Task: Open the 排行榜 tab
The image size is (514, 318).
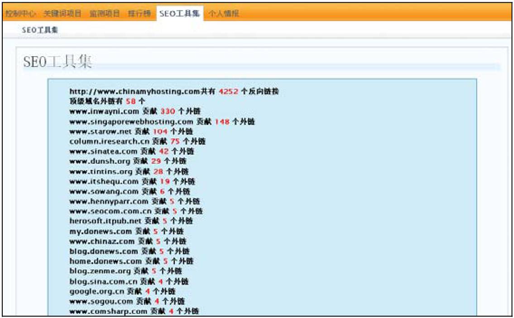Action: [x=139, y=14]
